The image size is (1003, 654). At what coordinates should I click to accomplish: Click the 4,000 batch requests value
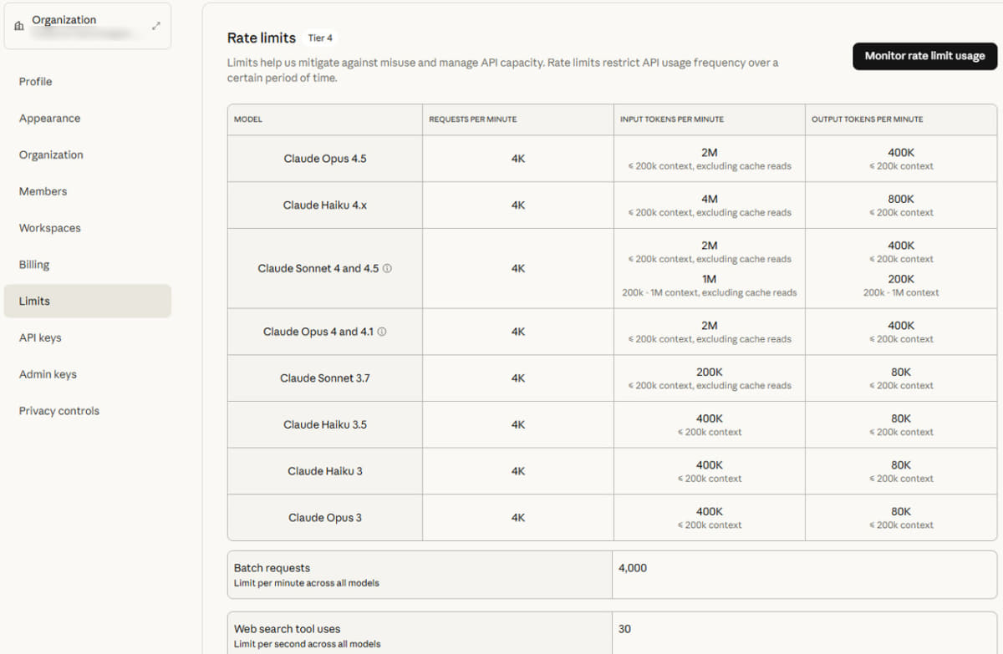[633, 568]
